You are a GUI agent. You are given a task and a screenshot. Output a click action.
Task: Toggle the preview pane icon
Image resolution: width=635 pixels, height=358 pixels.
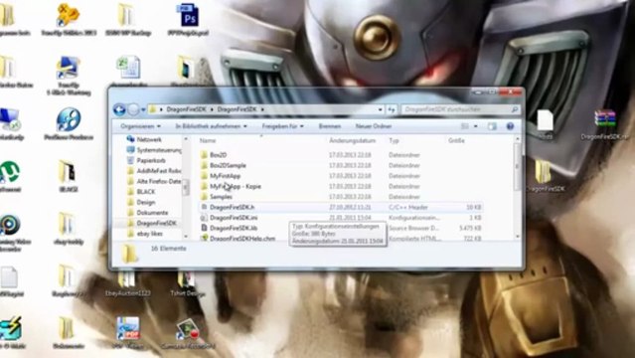tap(492, 126)
